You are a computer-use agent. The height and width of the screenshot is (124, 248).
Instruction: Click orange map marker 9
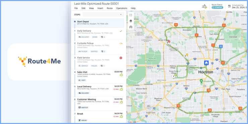[223, 63]
